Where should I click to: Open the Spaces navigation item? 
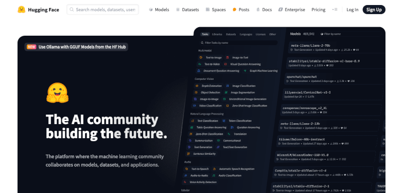pos(216,10)
